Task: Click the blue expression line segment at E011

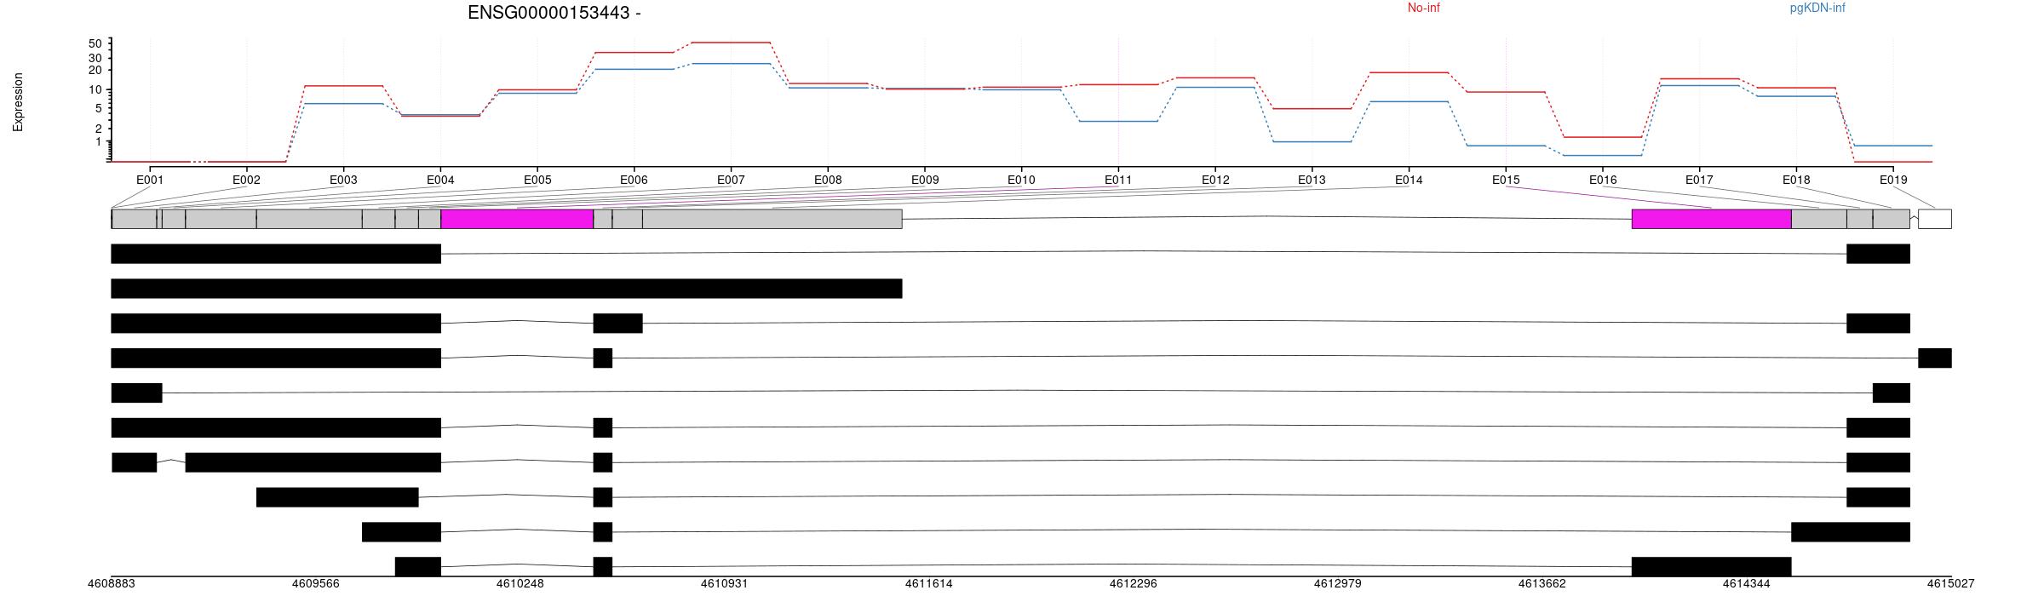Action: point(1118,121)
